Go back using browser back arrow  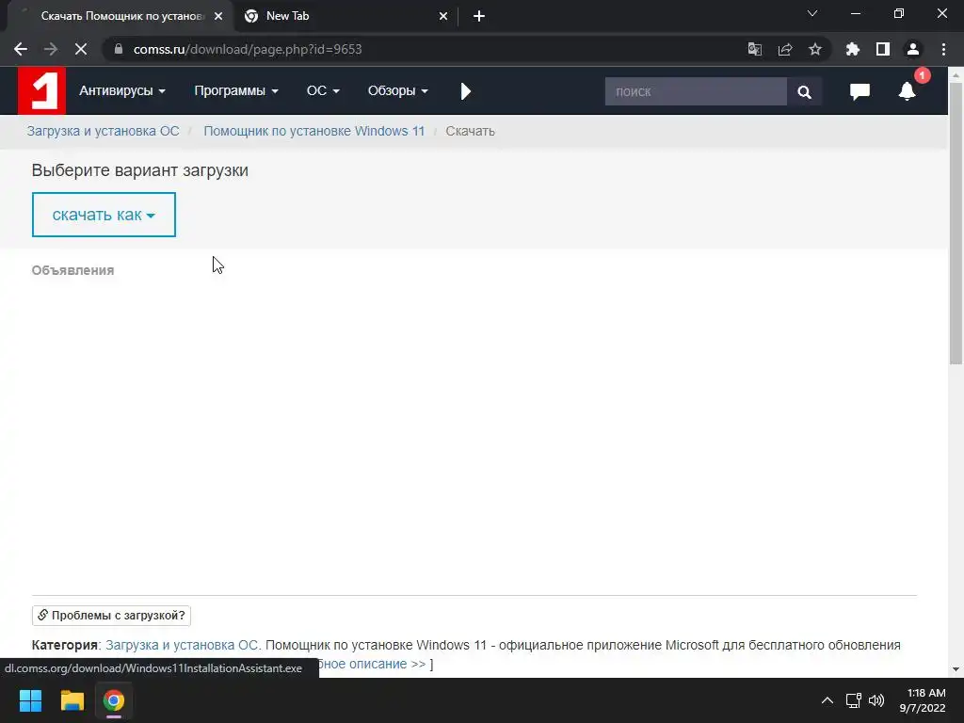tap(21, 49)
